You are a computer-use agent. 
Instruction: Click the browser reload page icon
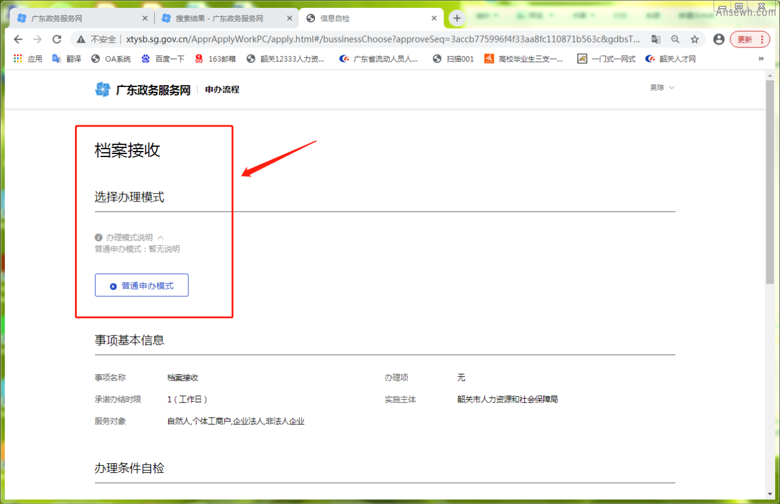tap(57, 40)
